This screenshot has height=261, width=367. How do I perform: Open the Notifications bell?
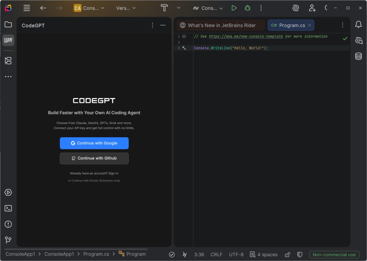[358, 25]
